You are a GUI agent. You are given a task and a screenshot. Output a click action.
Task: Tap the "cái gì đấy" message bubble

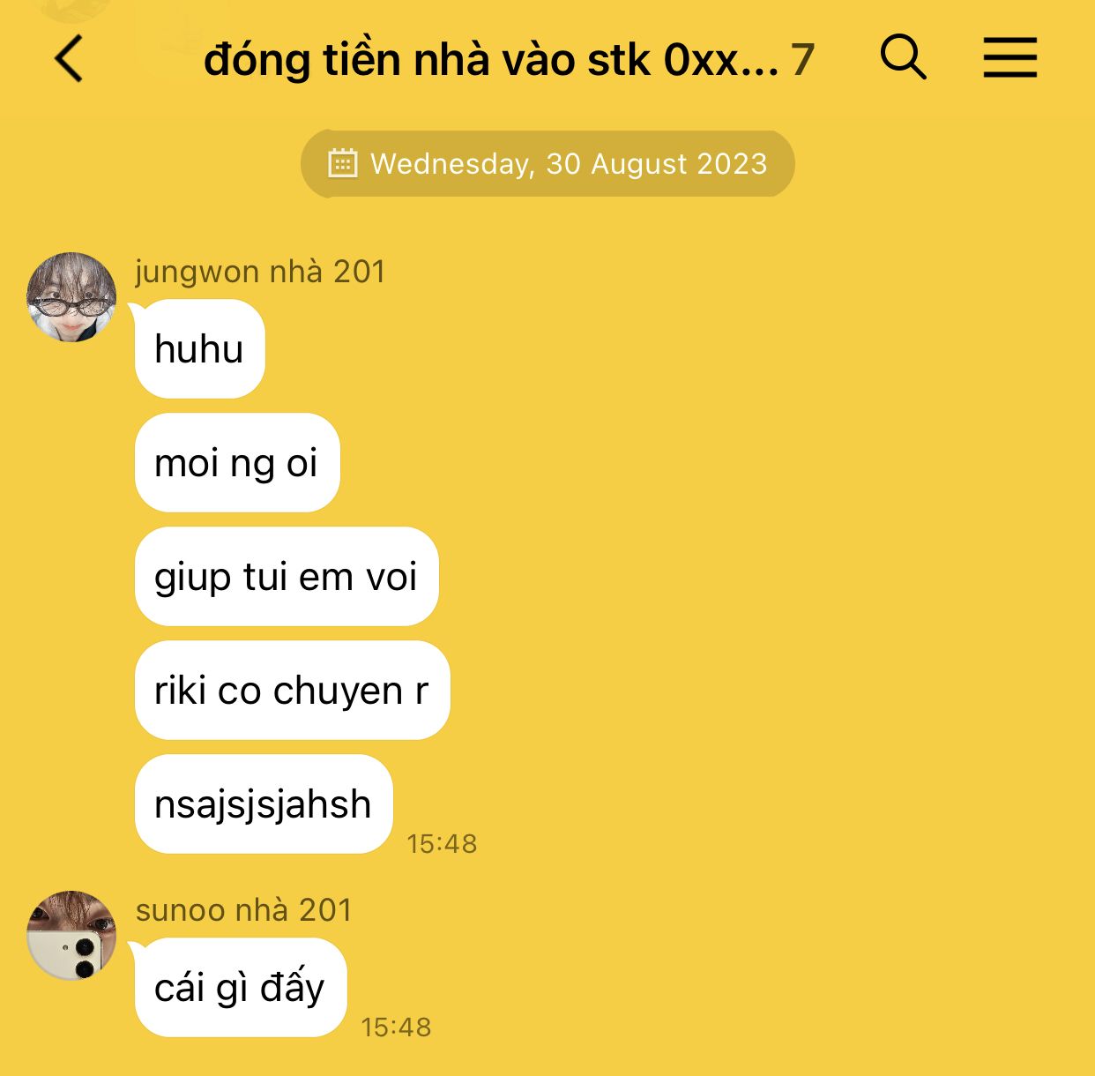241,988
